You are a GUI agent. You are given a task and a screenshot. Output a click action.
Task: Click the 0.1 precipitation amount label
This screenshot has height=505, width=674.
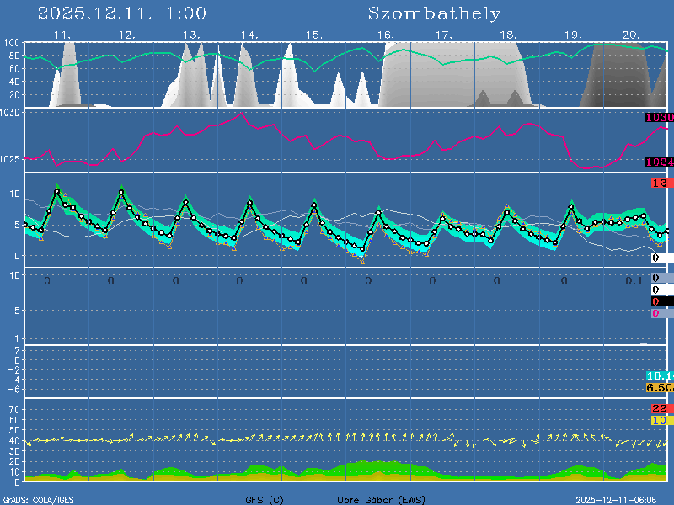pyautogui.click(x=634, y=281)
